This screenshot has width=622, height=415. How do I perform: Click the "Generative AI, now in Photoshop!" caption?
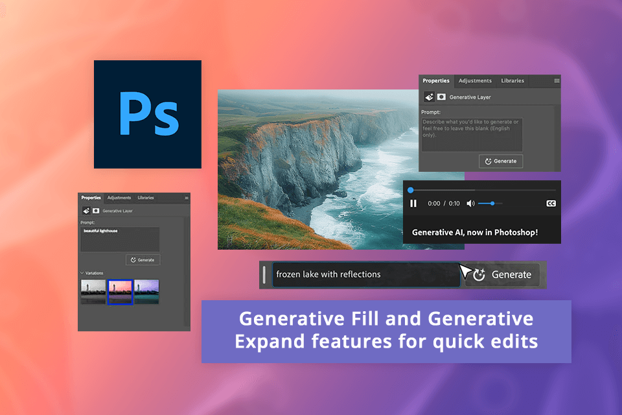(x=475, y=232)
